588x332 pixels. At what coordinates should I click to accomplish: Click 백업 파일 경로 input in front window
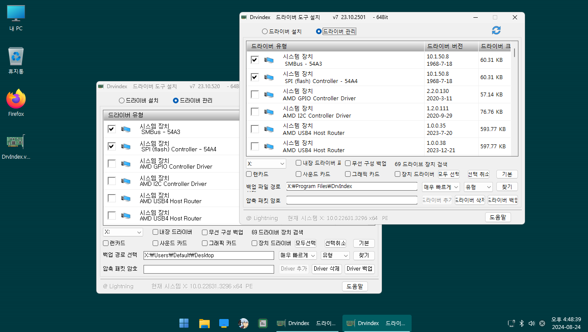[352, 187]
